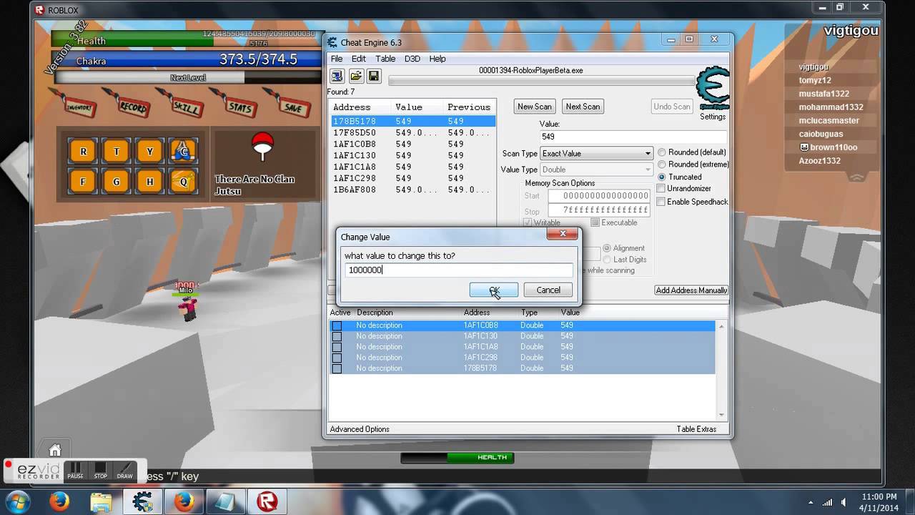
Task: Switch to Roblox taskbar icon
Action: 267,501
